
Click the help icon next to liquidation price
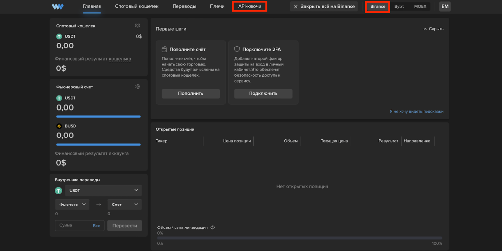(213, 228)
